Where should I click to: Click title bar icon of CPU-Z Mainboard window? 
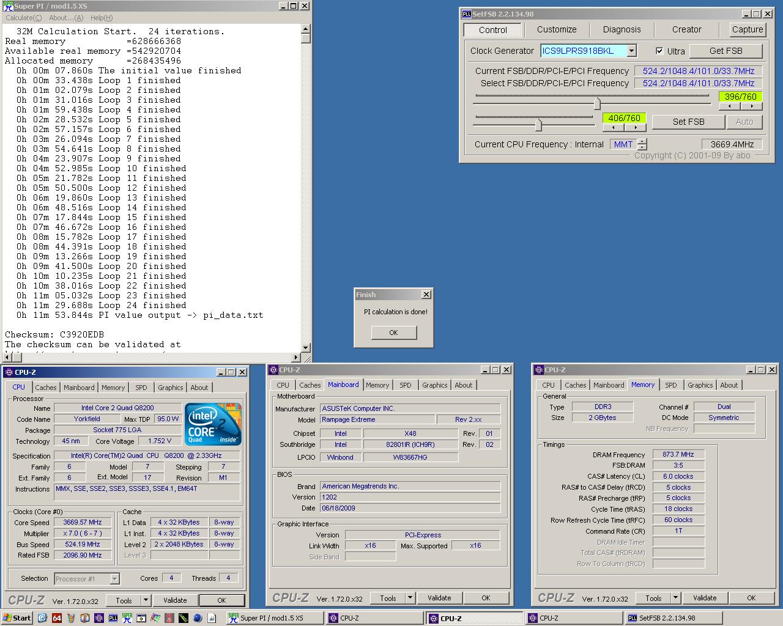[273, 369]
